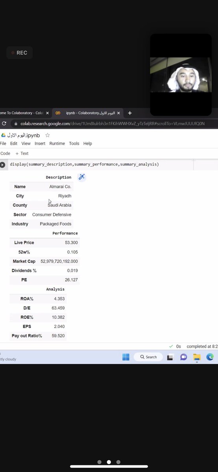Viewport: 218px width, 472px height.
Task: Click the PE value 26.127
Action: point(71,280)
